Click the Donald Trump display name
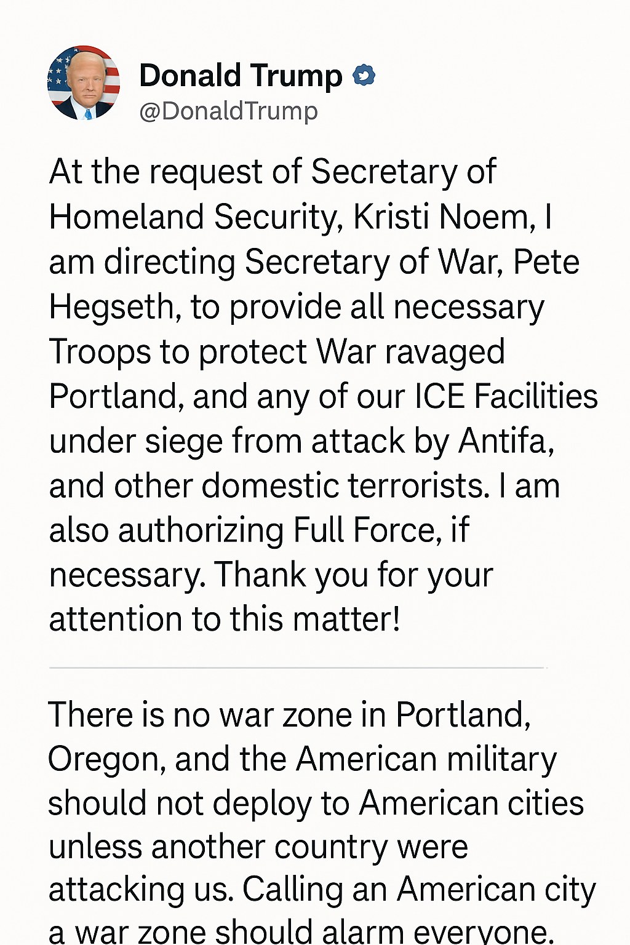 [x=241, y=76]
